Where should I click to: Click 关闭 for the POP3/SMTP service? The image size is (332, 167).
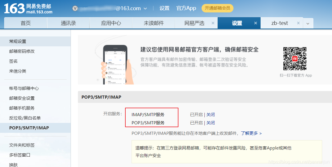coord(211,123)
